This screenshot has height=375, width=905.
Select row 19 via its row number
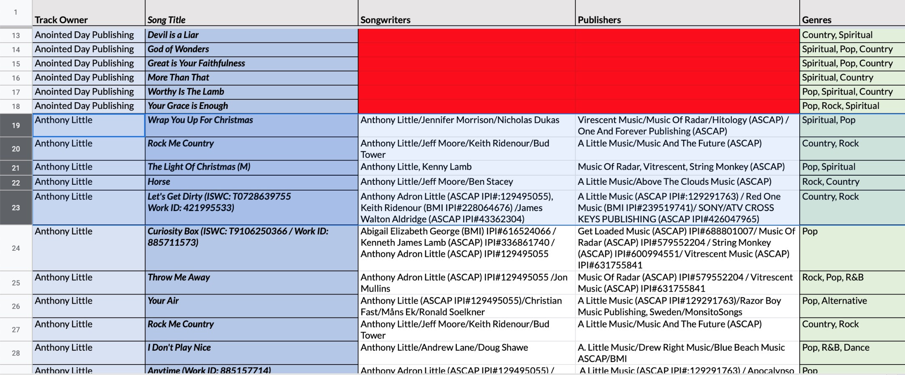16,125
